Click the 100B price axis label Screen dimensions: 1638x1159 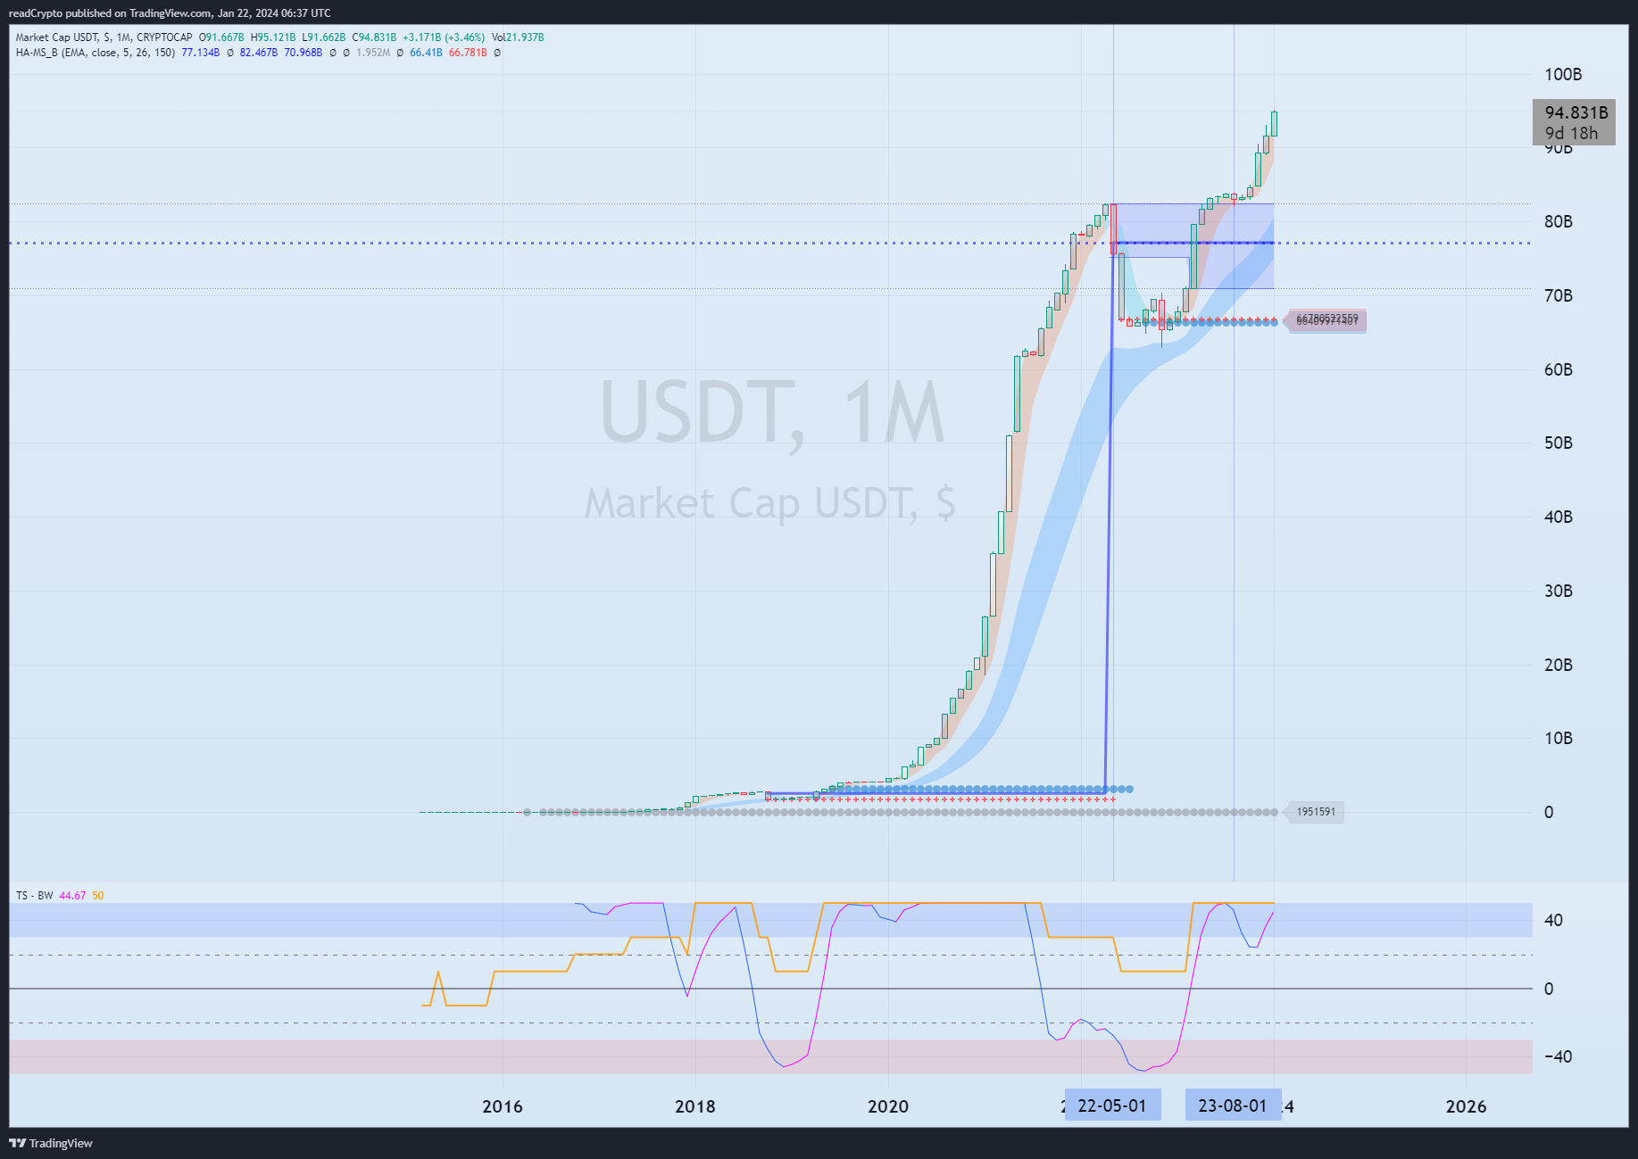[x=1563, y=74]
